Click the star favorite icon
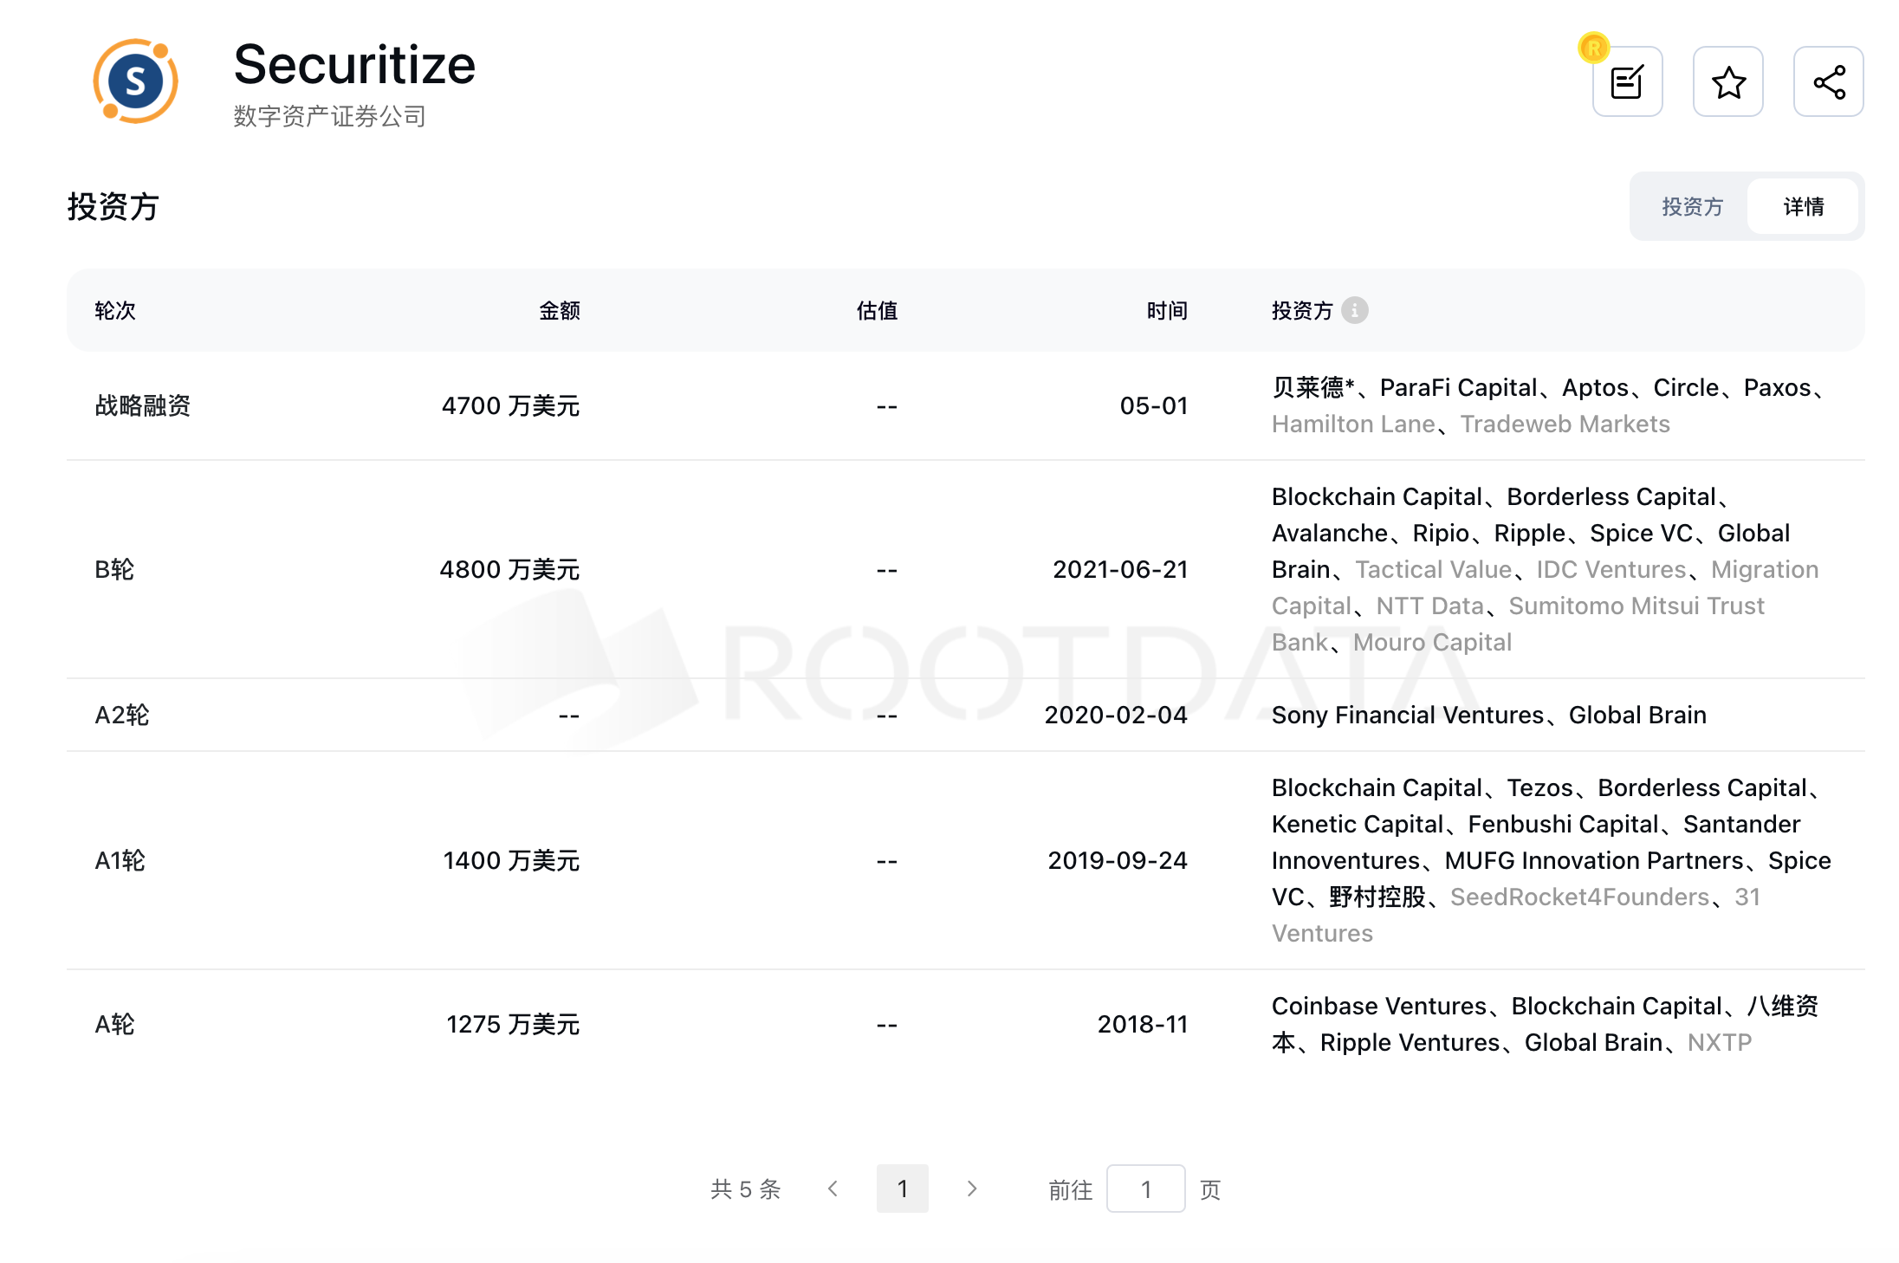Image resolution: width=1899 pixels, height=1263 pixels. click(x=1727, y=82)
